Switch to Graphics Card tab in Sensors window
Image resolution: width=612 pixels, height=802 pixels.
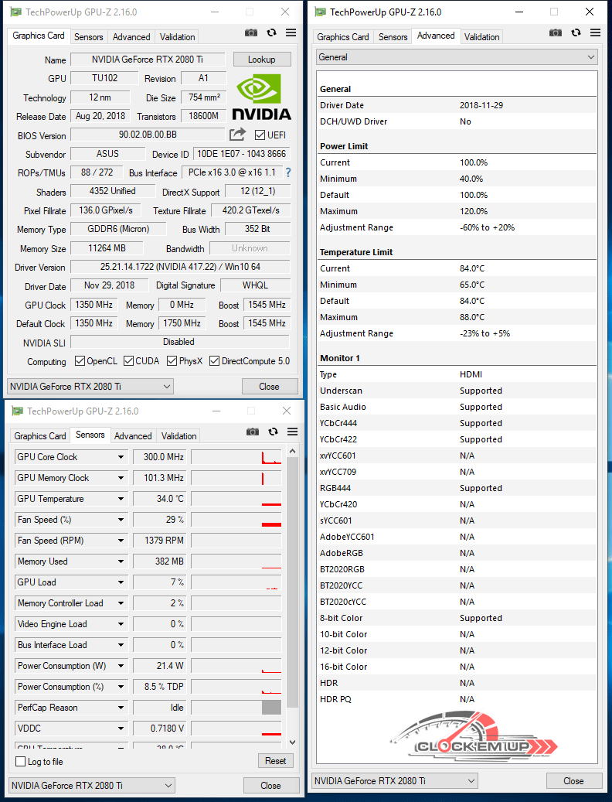coord(40,435)
